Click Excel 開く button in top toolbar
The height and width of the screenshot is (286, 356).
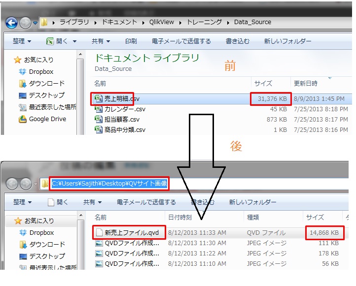tap(57, 41)
